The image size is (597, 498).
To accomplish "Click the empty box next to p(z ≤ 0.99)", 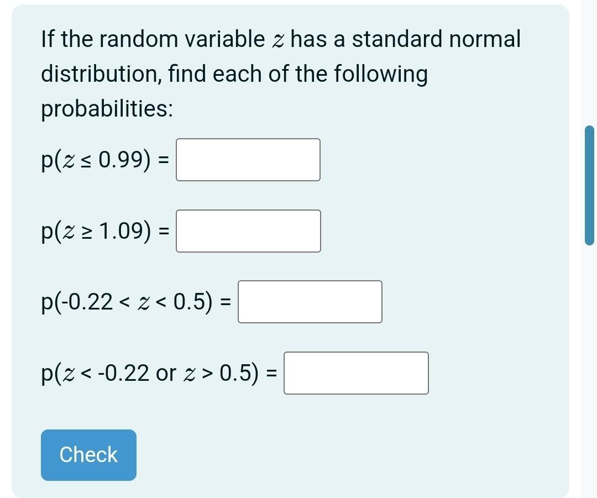I will tap(248, 160).
